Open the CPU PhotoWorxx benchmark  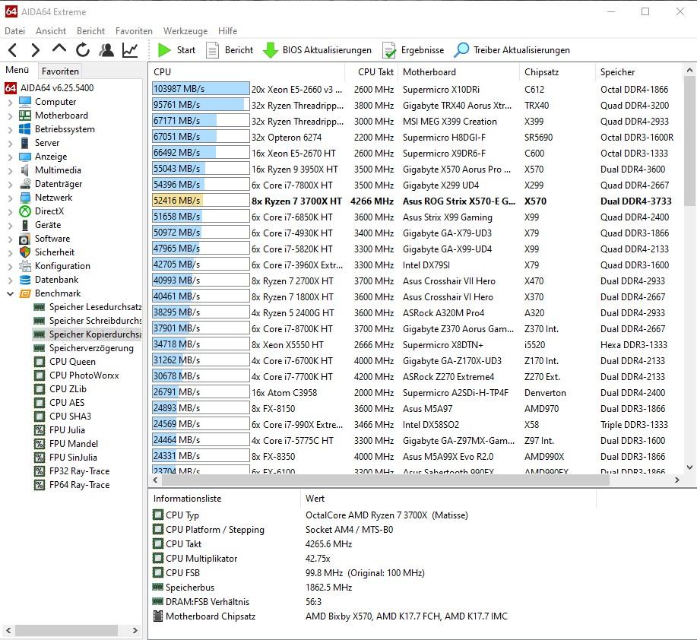tap(77, 375)
